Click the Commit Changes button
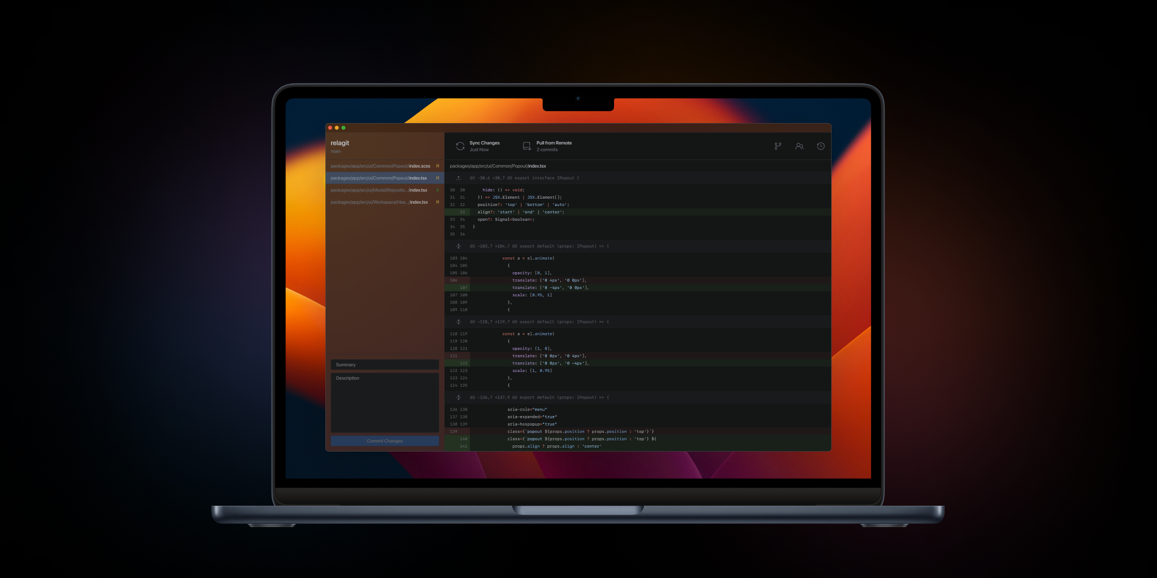This screenshot has width=1157, height=578. tap(385, 441)
